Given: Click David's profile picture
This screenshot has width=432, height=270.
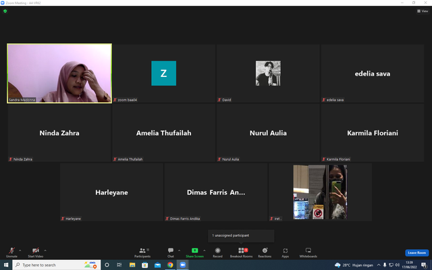Looking at the screenshot, I should point(268,74).
